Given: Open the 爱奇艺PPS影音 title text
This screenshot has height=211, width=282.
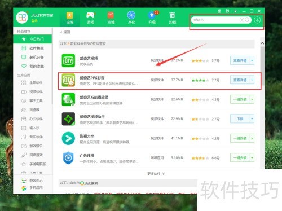Looking at the screenshot, I should [92, 78].
